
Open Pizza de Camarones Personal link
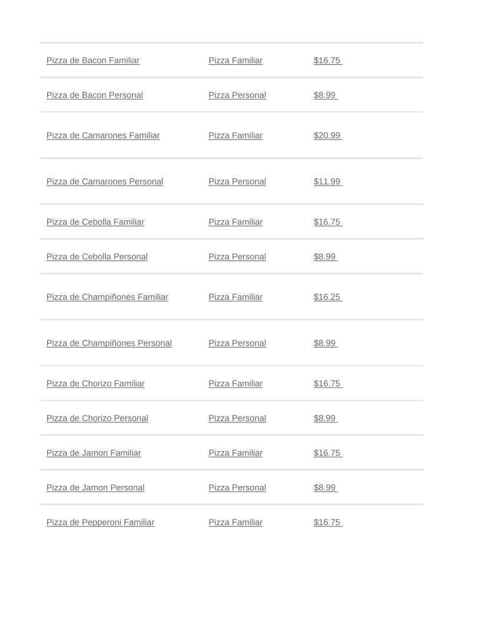(x=104, y=181)
